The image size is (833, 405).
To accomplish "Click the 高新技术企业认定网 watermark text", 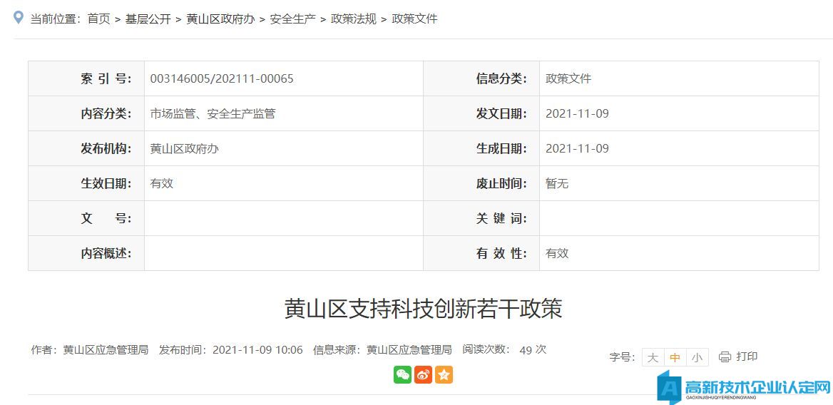I will pyautogui.click(x=757, y=387).
